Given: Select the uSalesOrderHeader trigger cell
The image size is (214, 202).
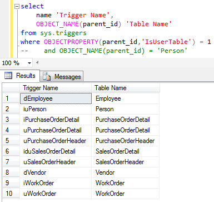Looking at the screenshot, I should coord(56,162).
